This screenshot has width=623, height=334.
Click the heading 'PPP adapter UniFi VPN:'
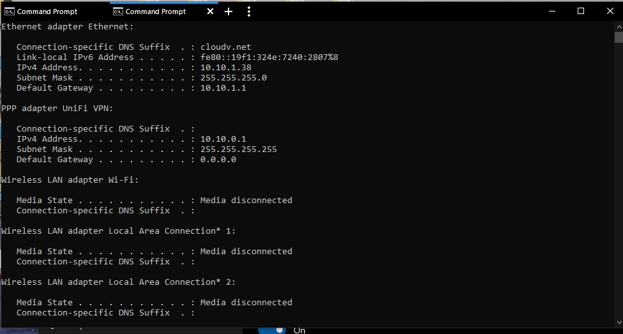57,109
